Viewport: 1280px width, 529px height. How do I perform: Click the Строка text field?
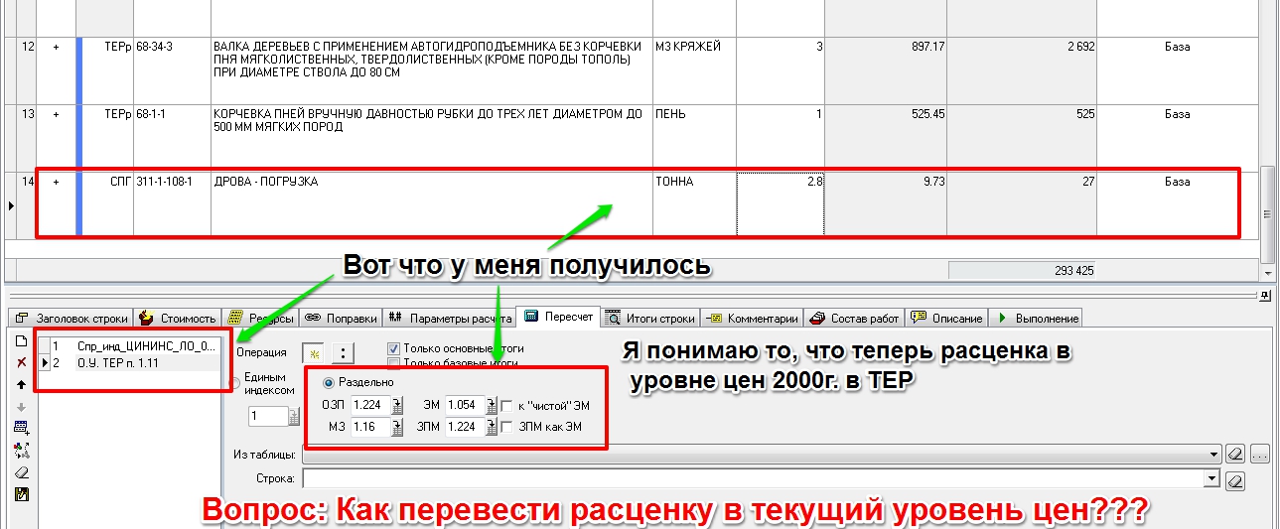(752, 479)
